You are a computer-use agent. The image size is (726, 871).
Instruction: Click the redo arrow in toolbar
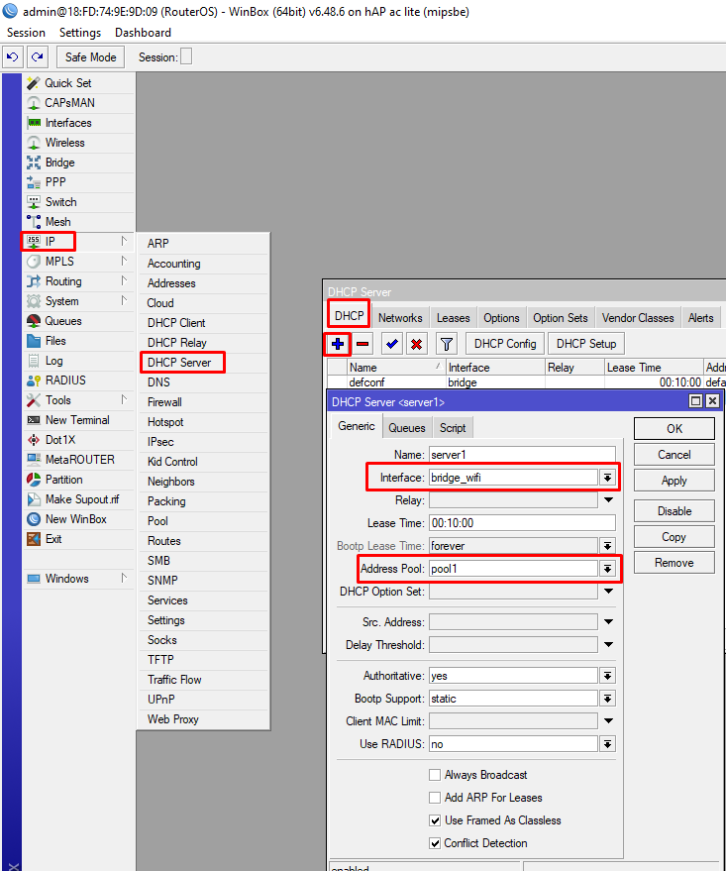[38, 57]
